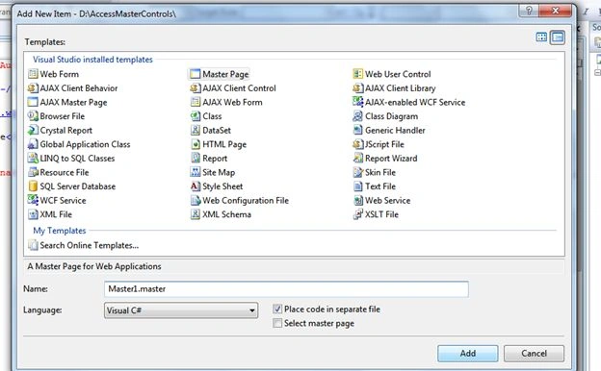Select SQL Server Database icon
This screenshot has width=601, height=371.
[x=33, y=186]
